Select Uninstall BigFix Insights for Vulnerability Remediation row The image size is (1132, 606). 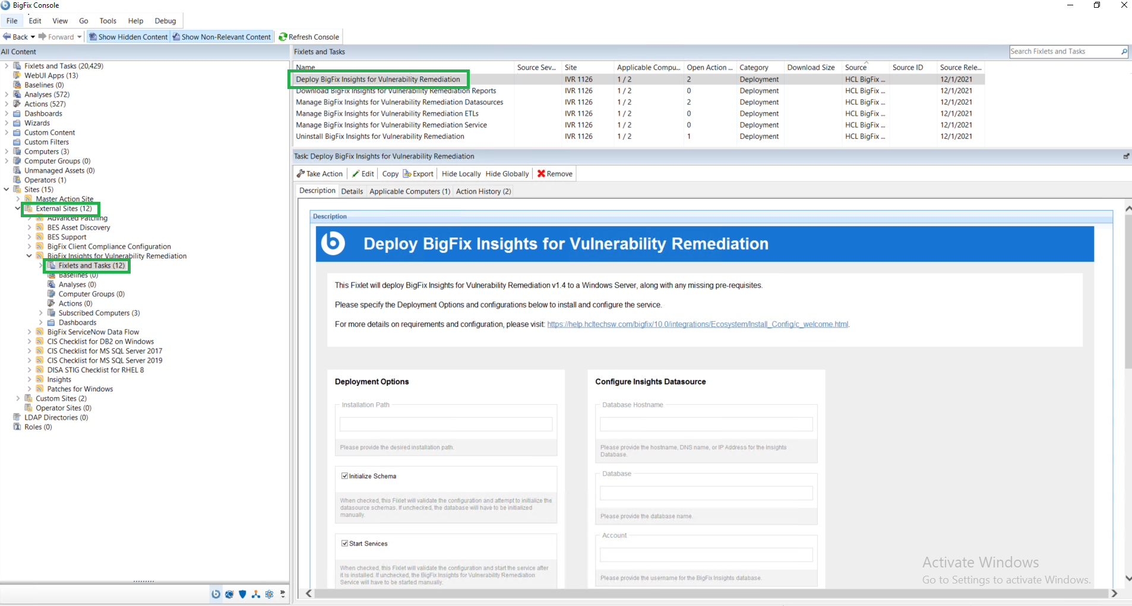[x=638, y=137]
